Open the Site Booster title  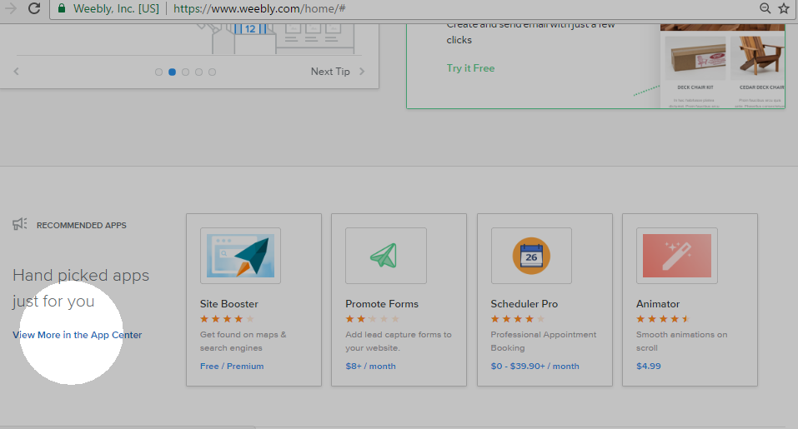click(x=229, y=304)
